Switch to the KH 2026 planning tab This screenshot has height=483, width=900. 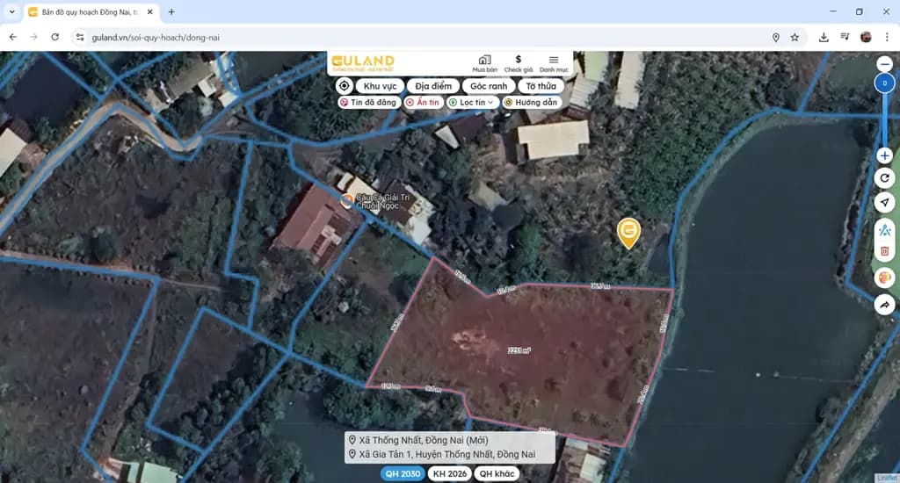(x=449, y=474)
